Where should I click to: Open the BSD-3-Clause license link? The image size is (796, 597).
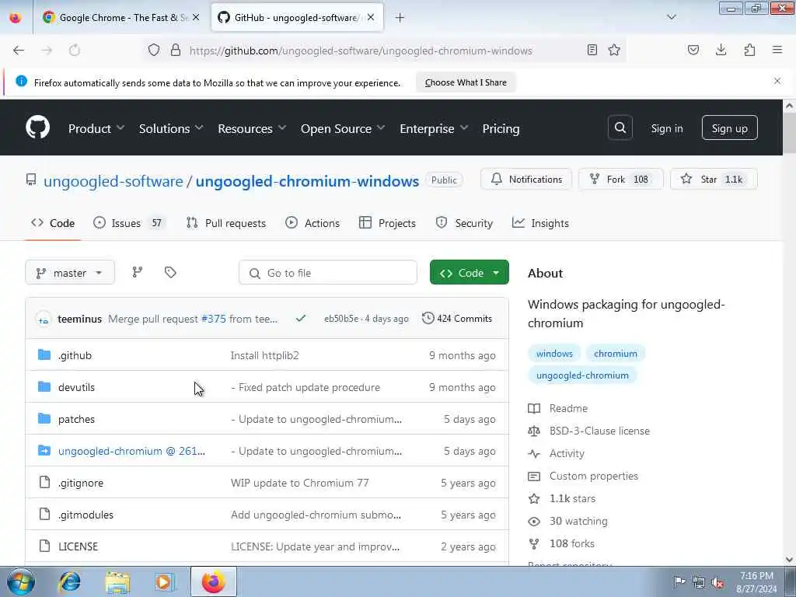coord(599,431)
